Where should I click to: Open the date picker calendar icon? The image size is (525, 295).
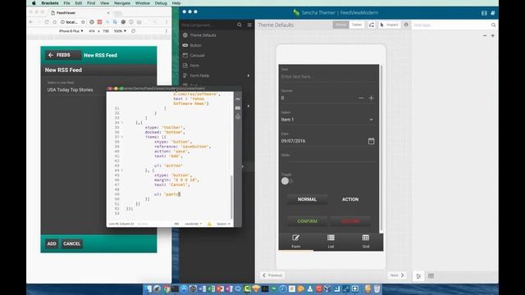[371, 141]
